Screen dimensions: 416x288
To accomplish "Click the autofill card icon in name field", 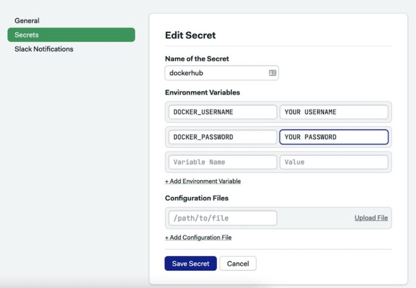I will [x=272, y=73].
